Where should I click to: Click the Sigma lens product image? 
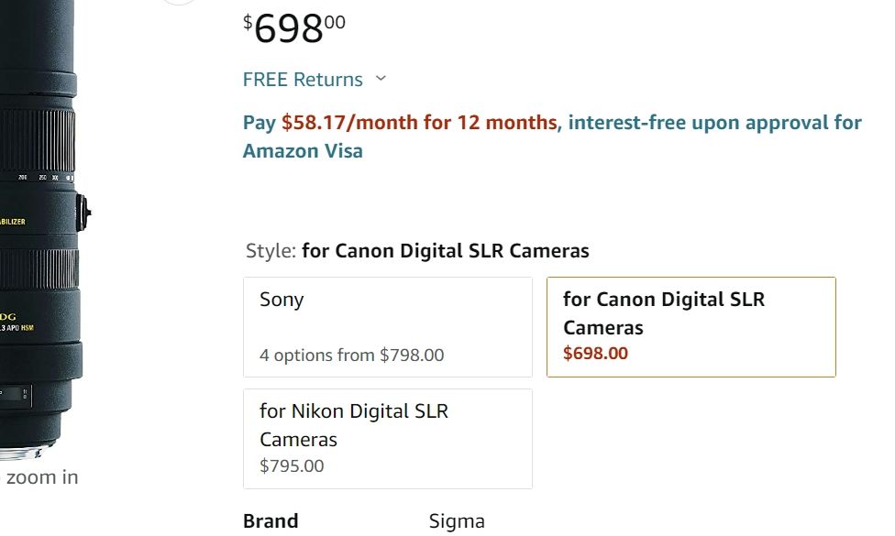(41, 229)
